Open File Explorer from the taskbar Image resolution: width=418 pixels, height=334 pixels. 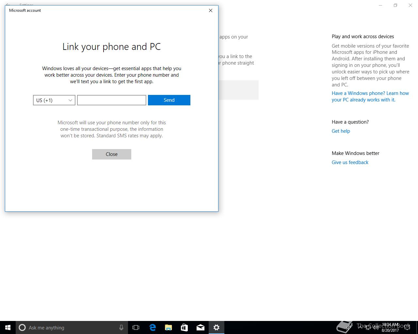pyautogui.click(x=169, y=327)
